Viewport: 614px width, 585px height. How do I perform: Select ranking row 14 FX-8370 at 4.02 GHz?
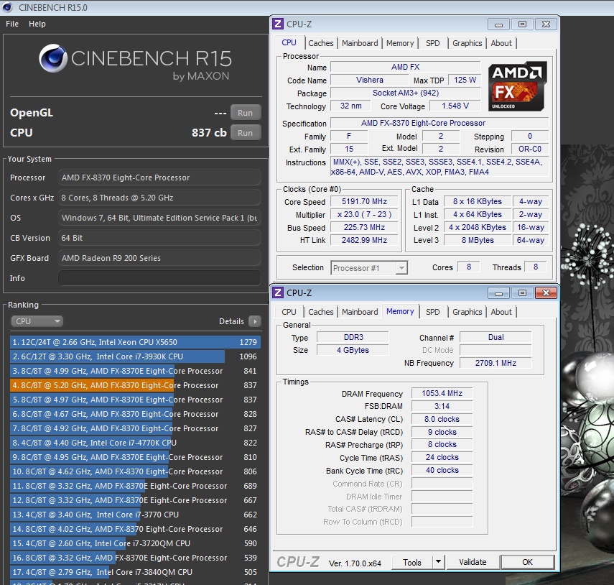pyautogui.click(x=135, y=529)
